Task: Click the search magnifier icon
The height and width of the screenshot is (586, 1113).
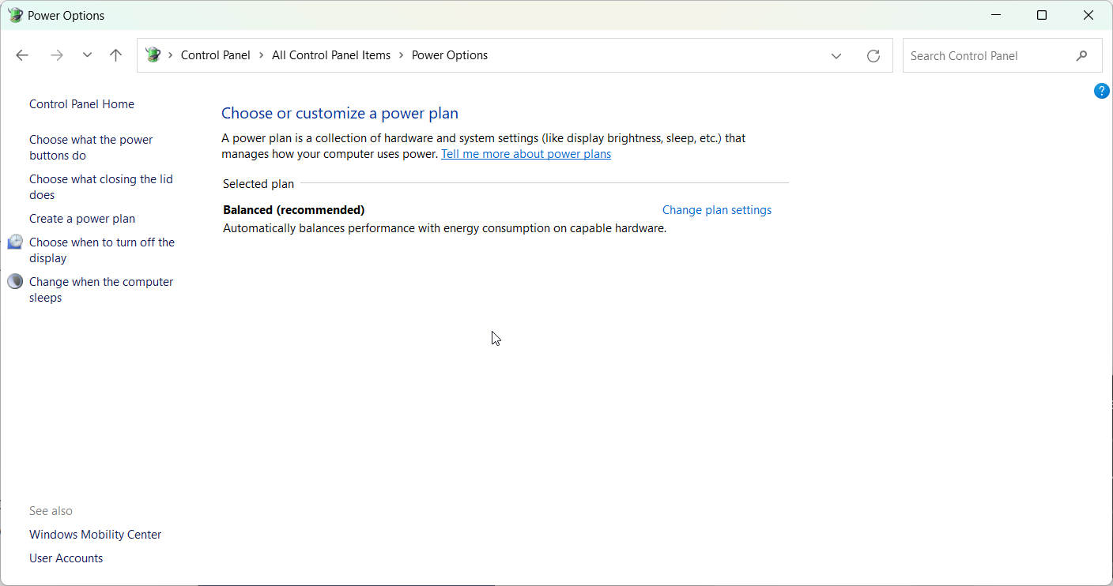Action: point(1081,56)
